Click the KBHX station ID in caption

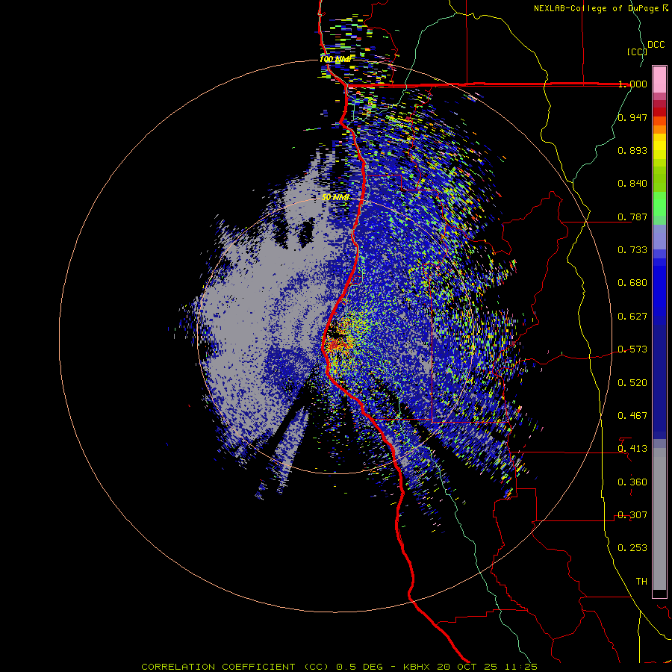click(418, 667)
